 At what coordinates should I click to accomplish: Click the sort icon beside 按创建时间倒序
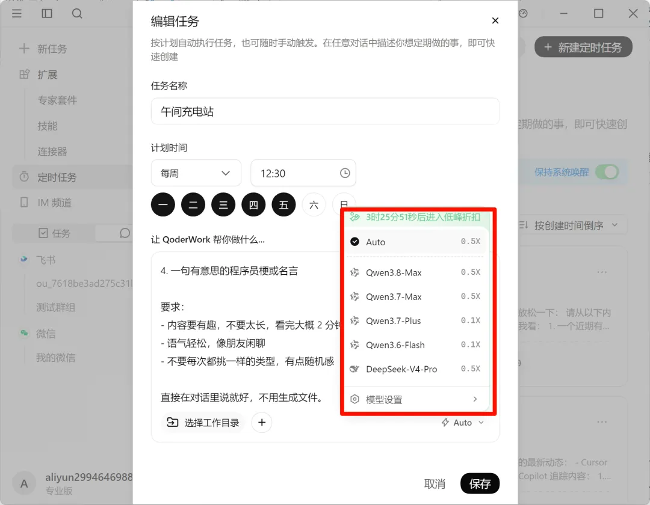[x=524, y=225]
